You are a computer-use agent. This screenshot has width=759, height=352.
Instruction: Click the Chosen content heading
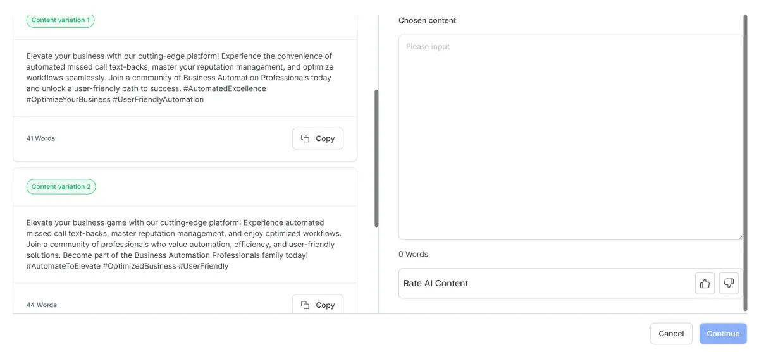(427, 20)
